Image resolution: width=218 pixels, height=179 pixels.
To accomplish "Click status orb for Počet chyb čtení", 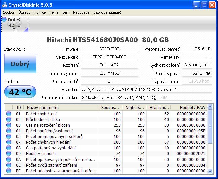I will coord(9,114).
